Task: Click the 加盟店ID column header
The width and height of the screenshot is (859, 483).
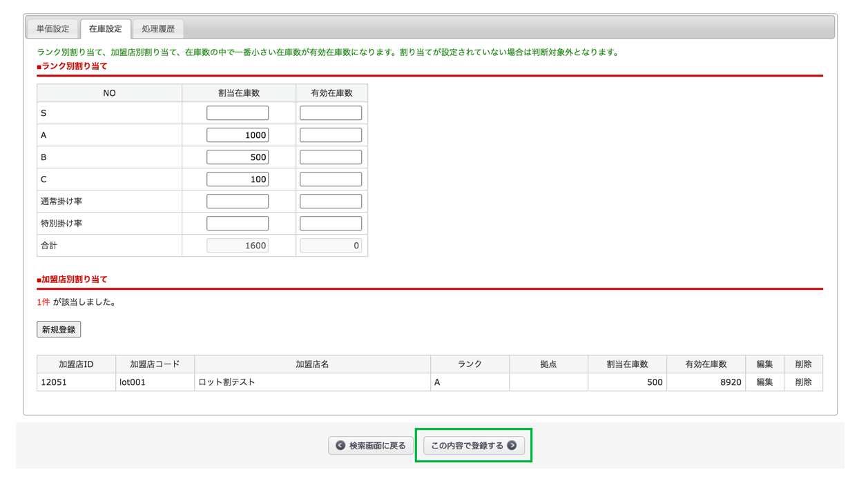Action: click(76, 364)
